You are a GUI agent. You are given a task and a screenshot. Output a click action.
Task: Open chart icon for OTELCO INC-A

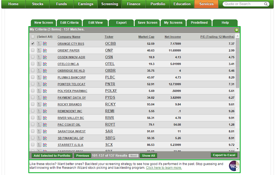[x=45, y=64]
